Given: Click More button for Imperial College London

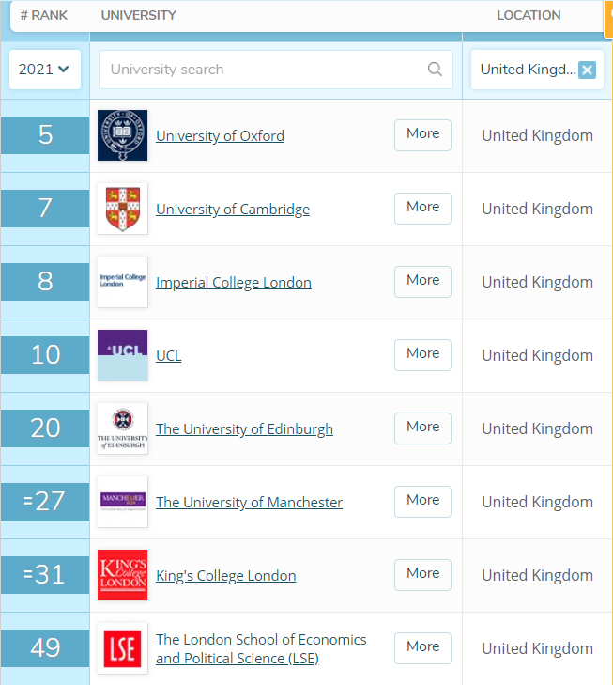Looking at the screenshot, I should [422, 282].
